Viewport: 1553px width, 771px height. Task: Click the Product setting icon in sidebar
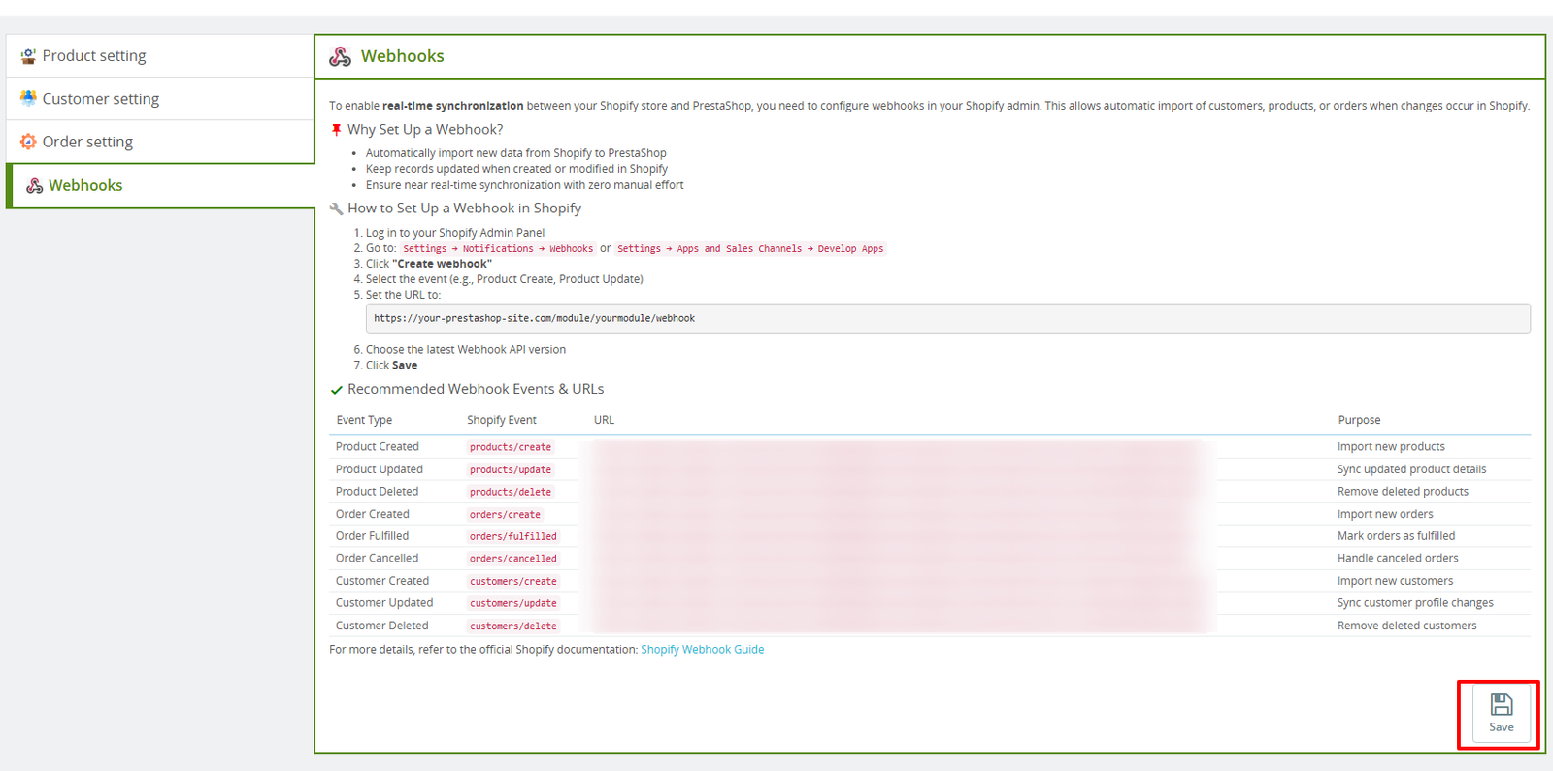[29, 56]
